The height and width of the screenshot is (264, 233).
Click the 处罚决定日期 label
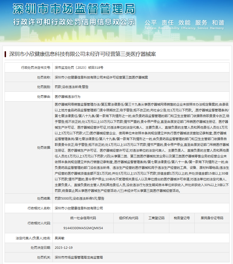pos(41,248)
